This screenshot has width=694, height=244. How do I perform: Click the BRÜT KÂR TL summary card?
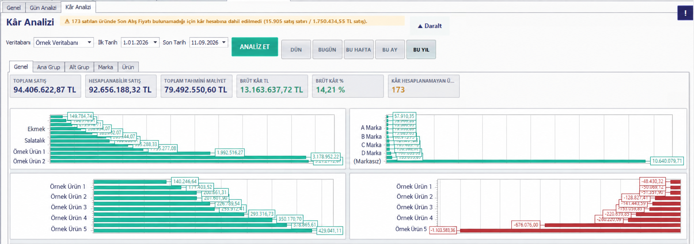tap(272, 86)
